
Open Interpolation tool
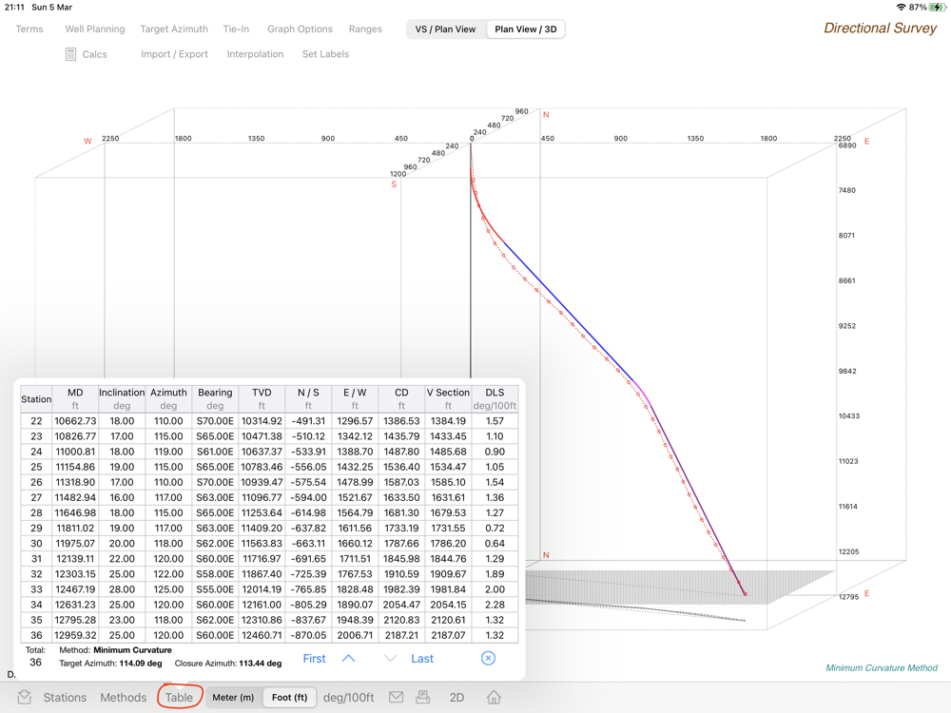tap(255, 54)
